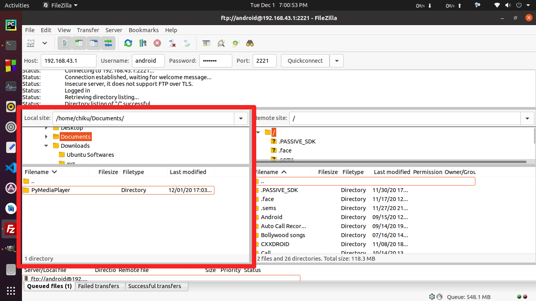
Task: Toggle local directory tree display
Action: point(79,43)
